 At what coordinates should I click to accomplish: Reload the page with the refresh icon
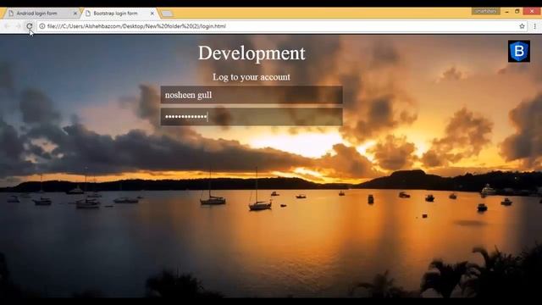30,26
